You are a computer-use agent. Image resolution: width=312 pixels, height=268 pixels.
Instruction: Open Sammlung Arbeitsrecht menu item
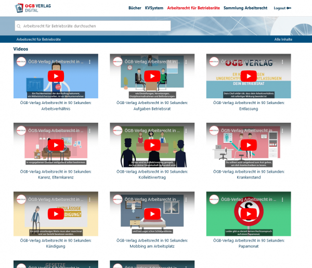245,8
